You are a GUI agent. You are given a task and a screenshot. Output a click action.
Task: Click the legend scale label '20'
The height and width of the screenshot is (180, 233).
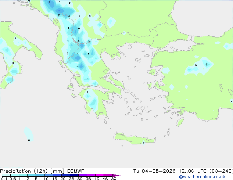tap(63, 179)
